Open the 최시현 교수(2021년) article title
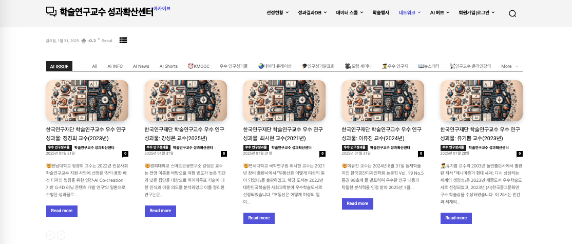Viewport: 572px width, 244px height. (x=283, y=134)
